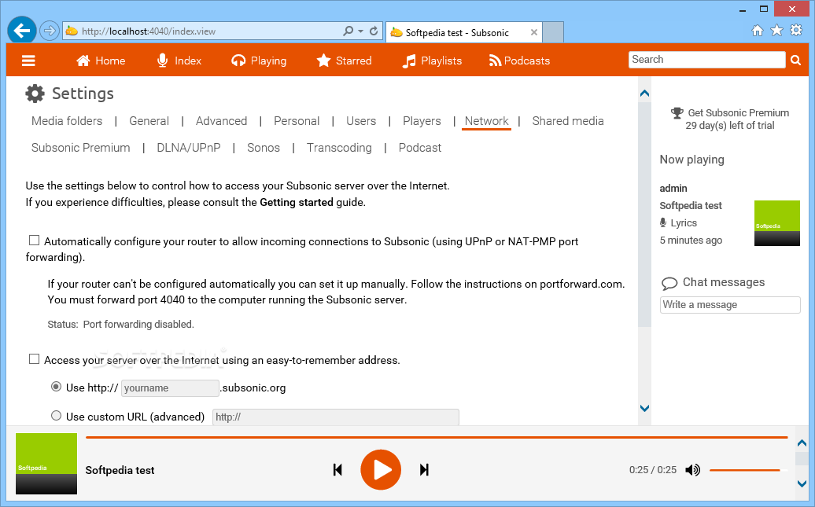Click the custom URL http:// input field
Image resolution: width=815 pixels, height=507 pixels.
point(336,417)
